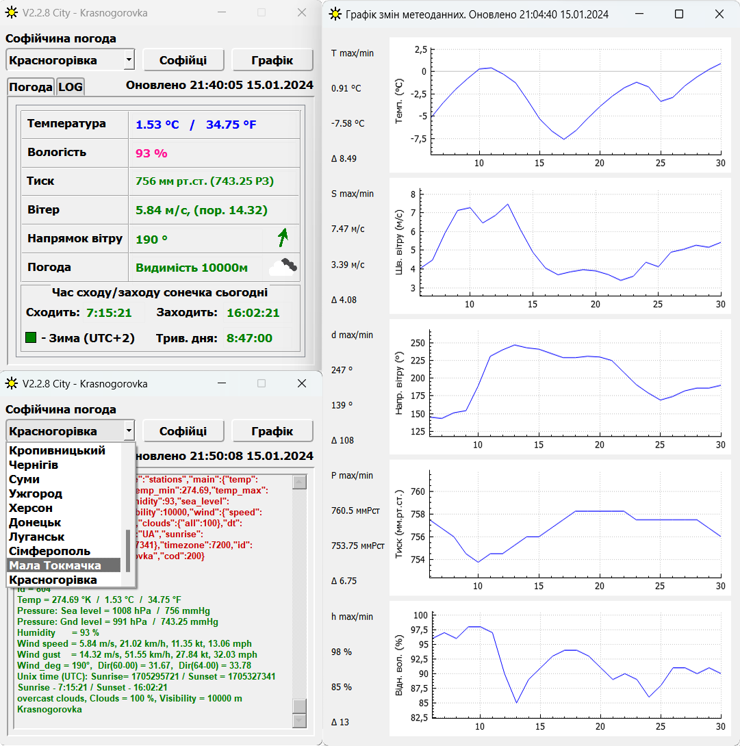Click the Оновлено 21:40:05 timestamp
This screenshot has width=740, height=746.
click(219, 85)
